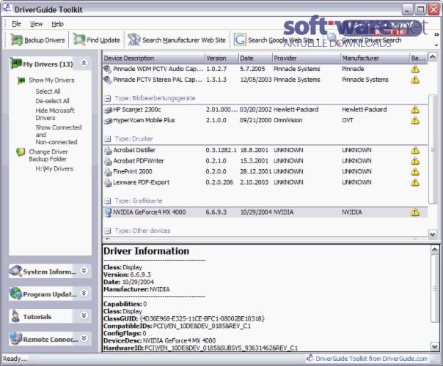Click warning icon in HyperVcam Mobile Plus row
This screenshot has height=366, width=443.
point(414,120)
